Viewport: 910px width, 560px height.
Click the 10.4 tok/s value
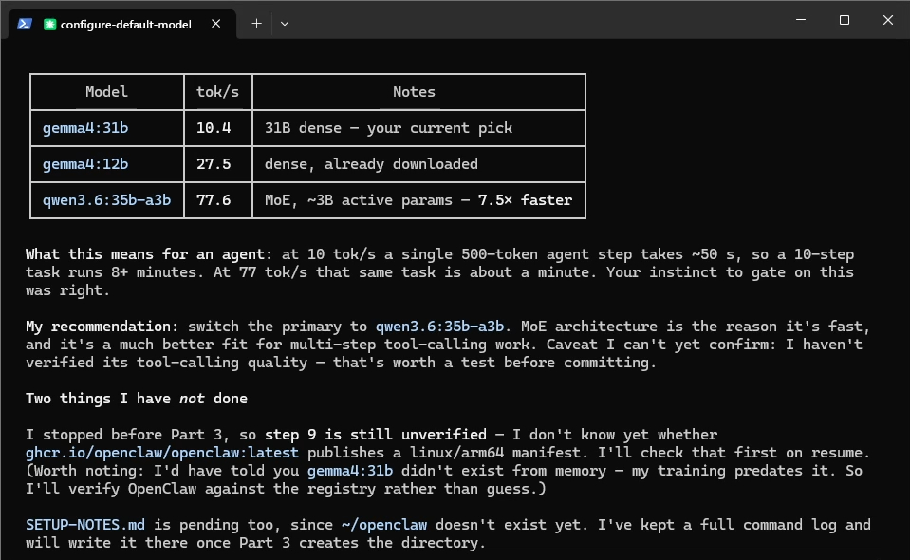point(214,128)
